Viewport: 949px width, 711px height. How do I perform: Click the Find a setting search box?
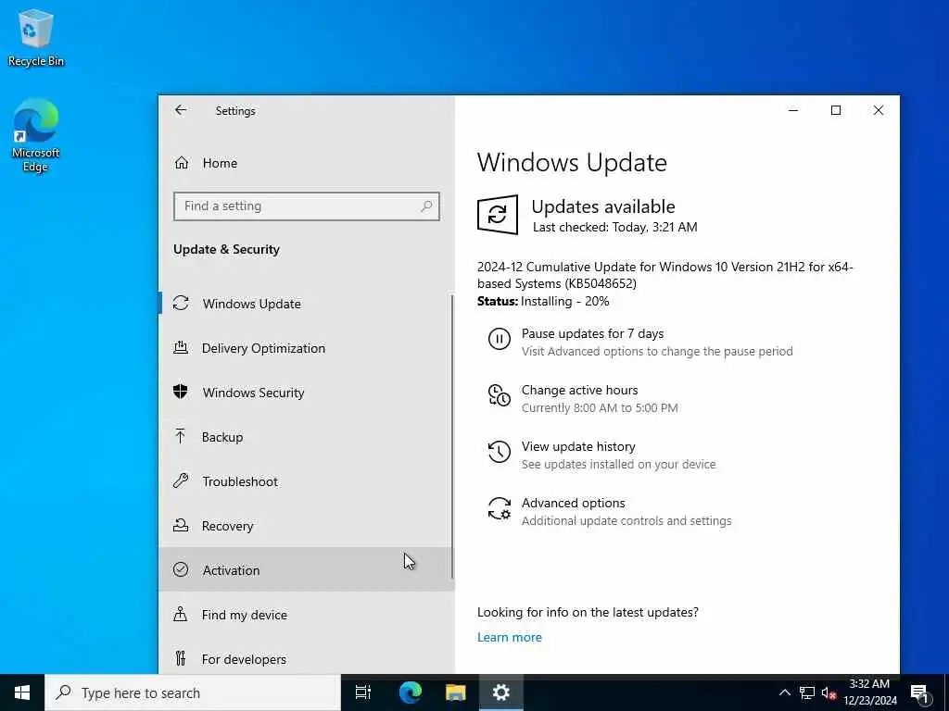pyautogui.click(x=306, y=206)
